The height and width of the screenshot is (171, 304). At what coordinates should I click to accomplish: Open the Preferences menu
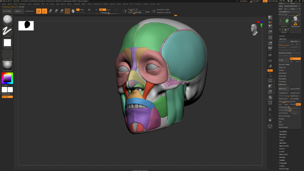coord(97,4)
